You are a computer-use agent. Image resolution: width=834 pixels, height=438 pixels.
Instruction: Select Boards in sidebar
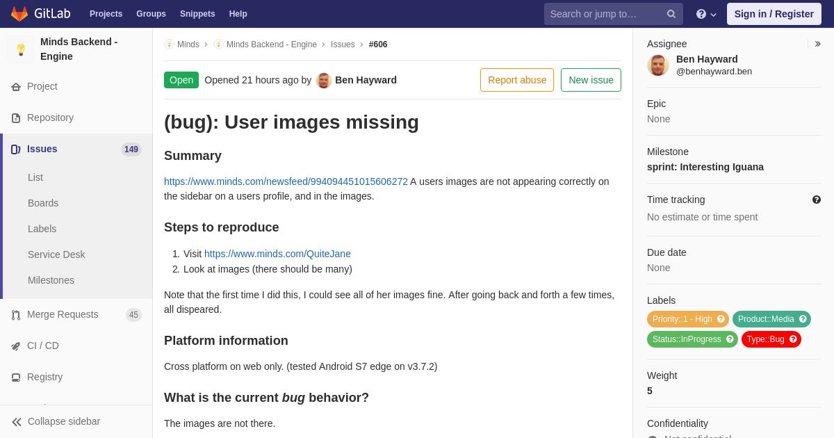43,203
